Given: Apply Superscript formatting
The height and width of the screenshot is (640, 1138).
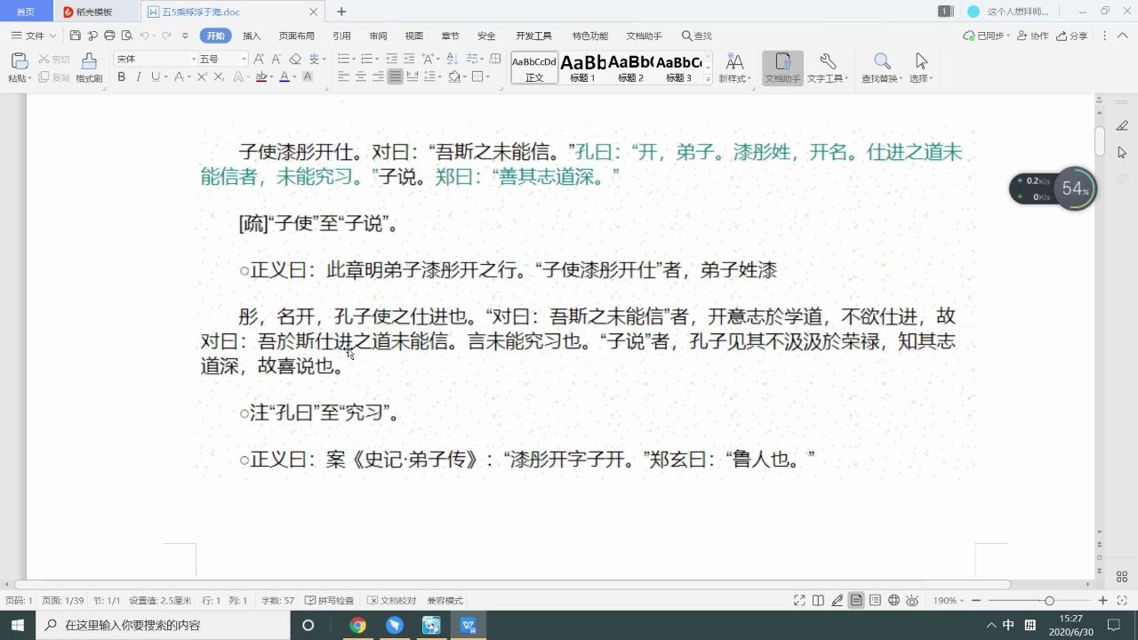Looking at the screenshot, I should coord(202,77).
